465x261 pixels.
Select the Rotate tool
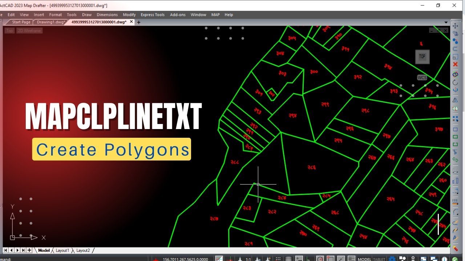(x=455, y=82)
